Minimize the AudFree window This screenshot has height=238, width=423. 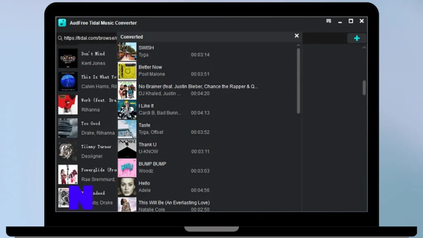340,21
